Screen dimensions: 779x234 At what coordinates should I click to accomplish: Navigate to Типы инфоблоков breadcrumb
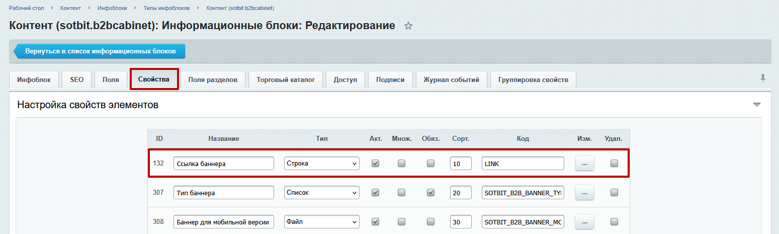[x=166, y=8]
